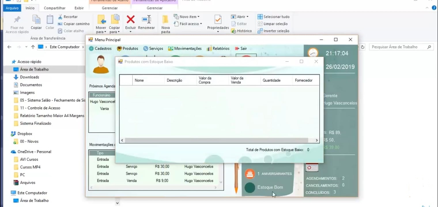Open Histórico from the ribbon
Viewport: 438px width, 207px height.
coord(241,31)
